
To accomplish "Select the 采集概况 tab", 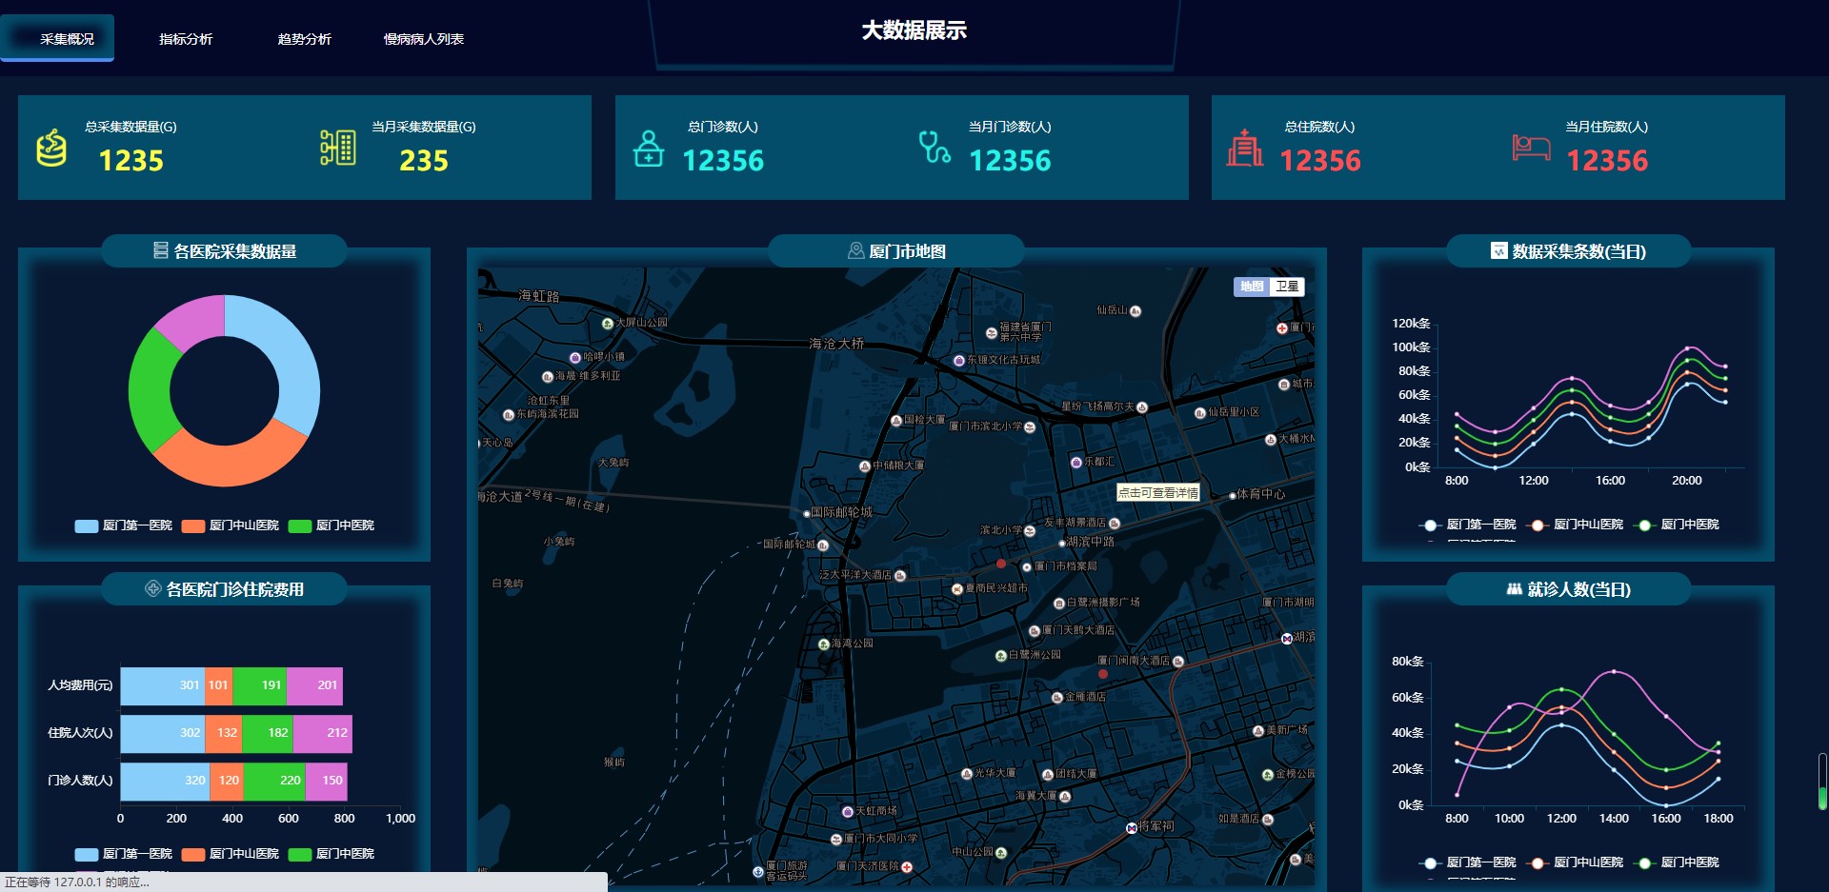I will pos(67,39).
